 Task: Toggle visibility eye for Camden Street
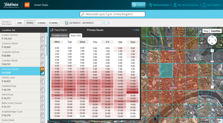pyautogui.click(x=42, y=60)
